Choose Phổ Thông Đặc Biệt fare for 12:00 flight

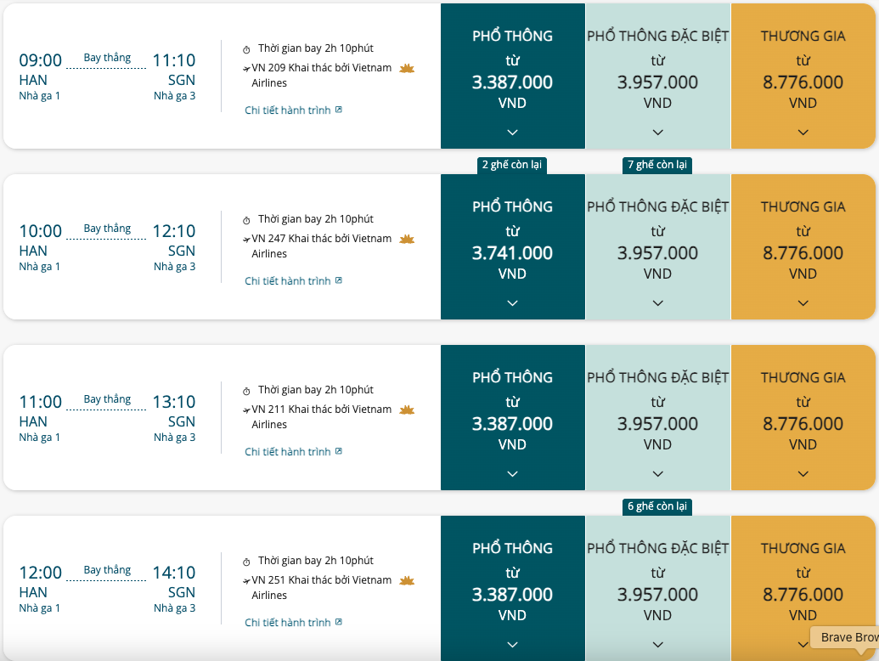[658, 588]
